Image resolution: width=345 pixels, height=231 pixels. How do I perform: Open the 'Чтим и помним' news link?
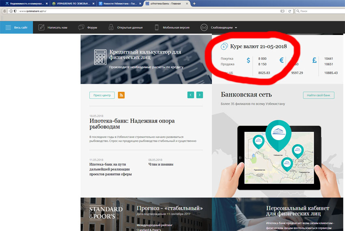click(161, 164)
